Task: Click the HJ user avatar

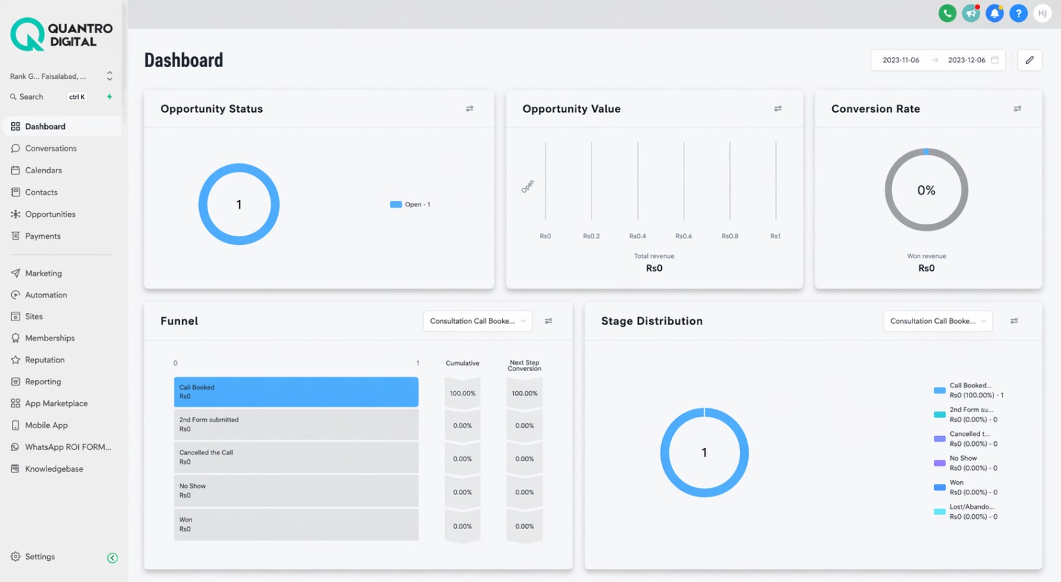Action: click(1042, 13)
